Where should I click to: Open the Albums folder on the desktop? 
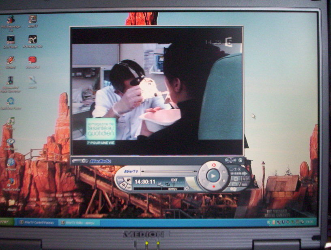coord(11,205)
